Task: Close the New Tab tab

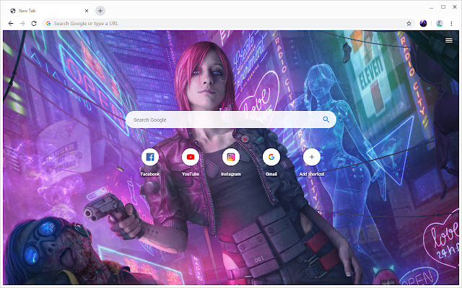Action: click(87, 11)
